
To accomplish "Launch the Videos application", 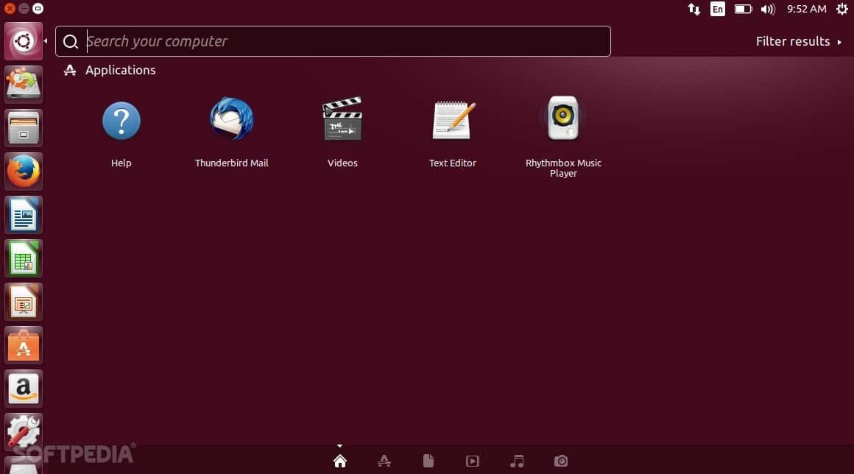I will [342, 121].
